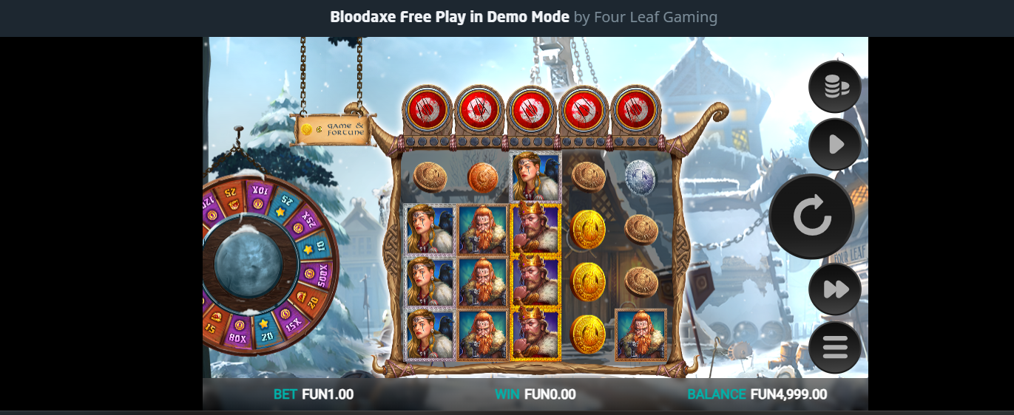Image resolution: width=1014 pixels, height=415 pixels.
Task: Click the third red target shield
Action: tap(532, 109)
